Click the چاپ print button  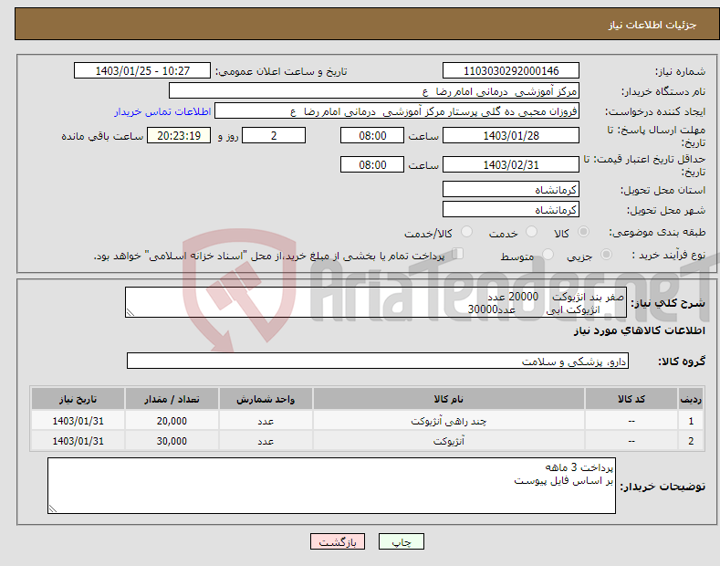402,541
